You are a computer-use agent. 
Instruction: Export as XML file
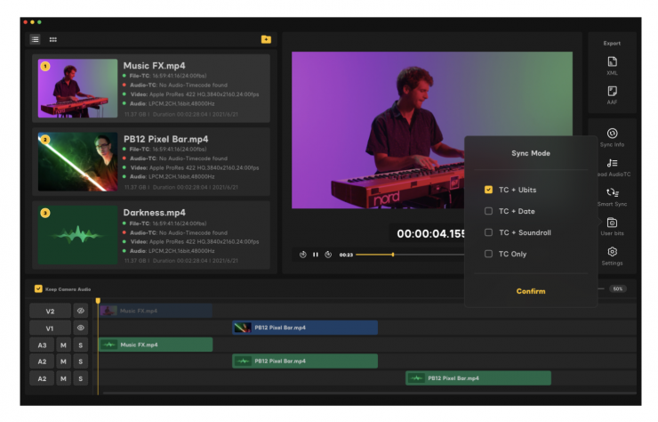pos(612,65)
